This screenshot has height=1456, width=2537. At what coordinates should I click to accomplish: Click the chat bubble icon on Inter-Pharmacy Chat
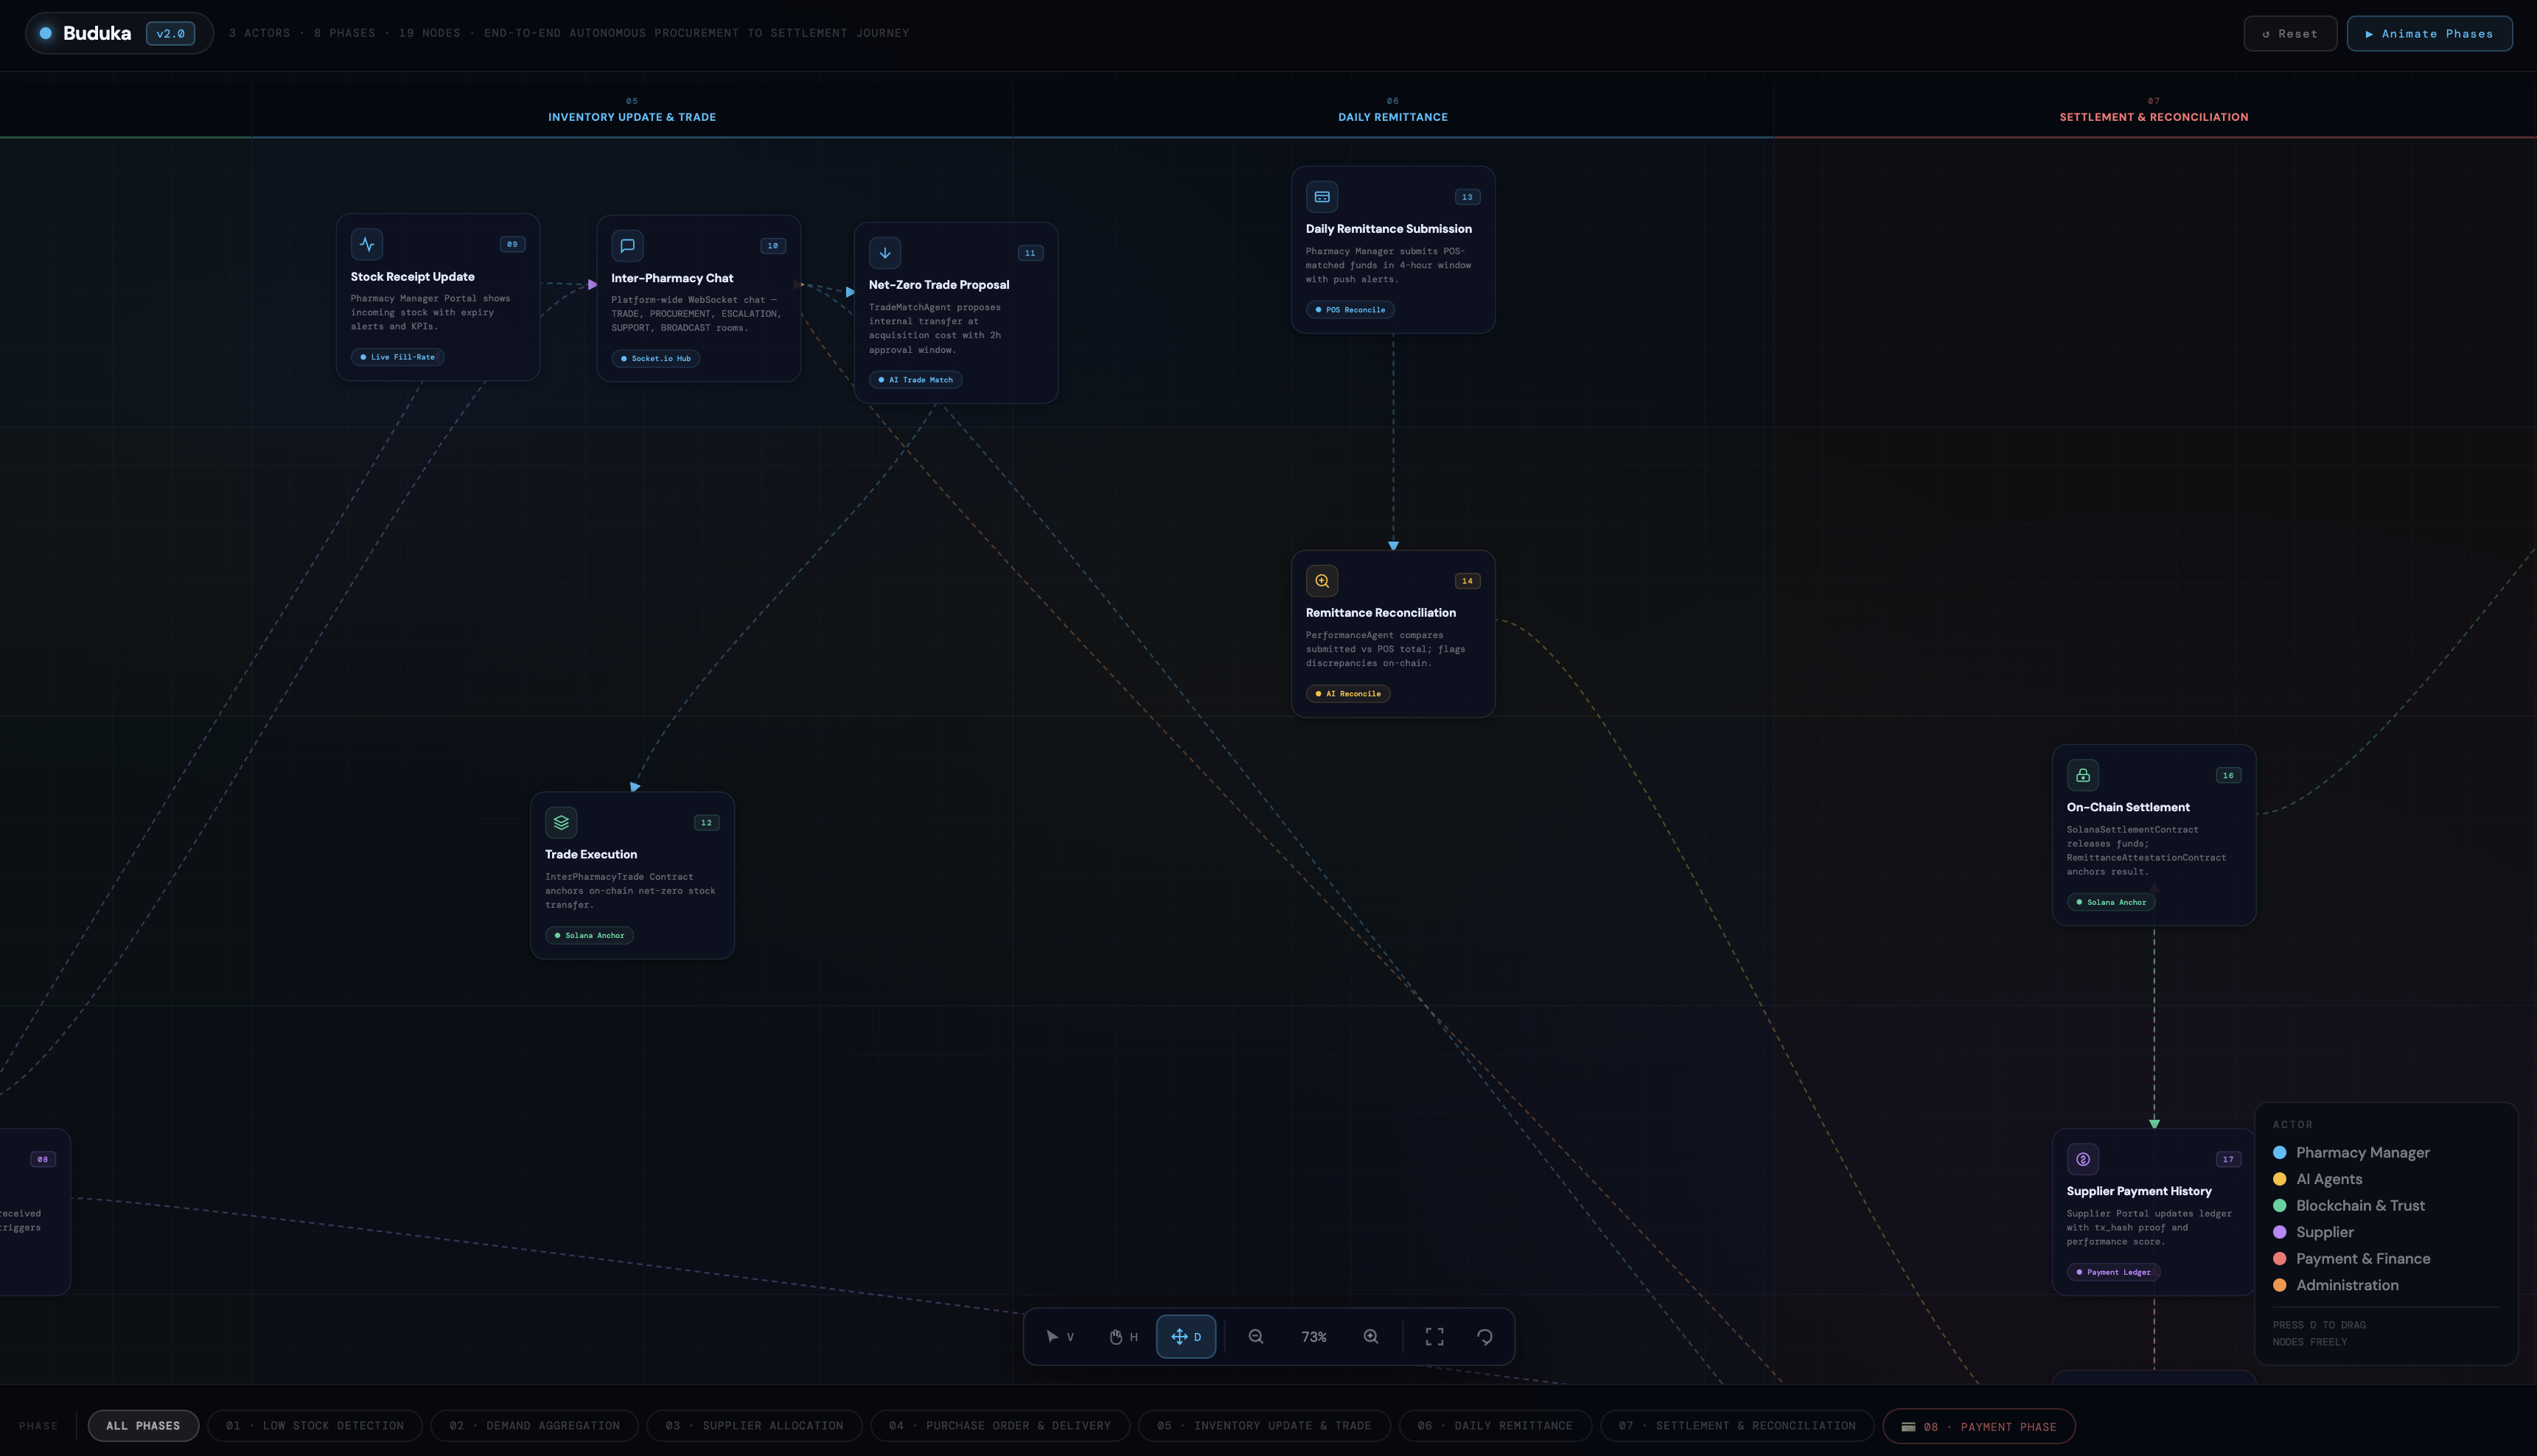[628, 245]
